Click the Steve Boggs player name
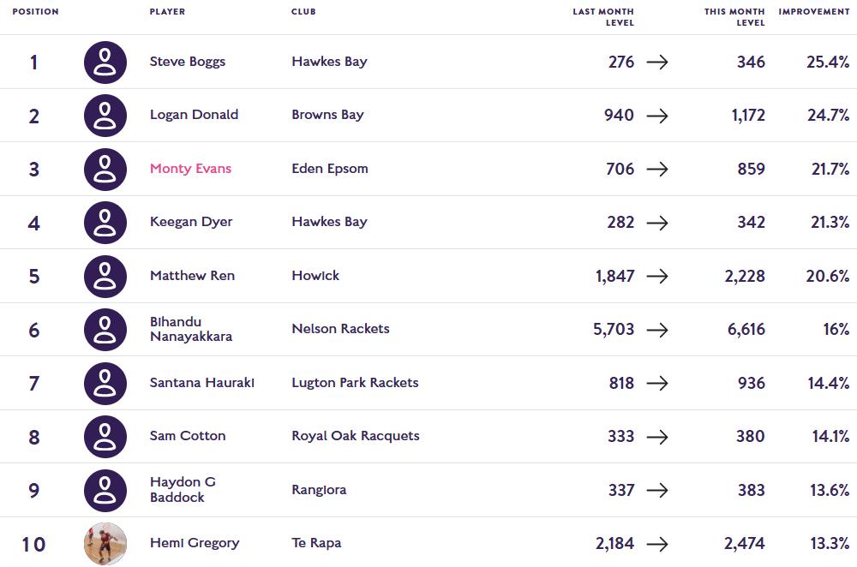 coord(187,62)
